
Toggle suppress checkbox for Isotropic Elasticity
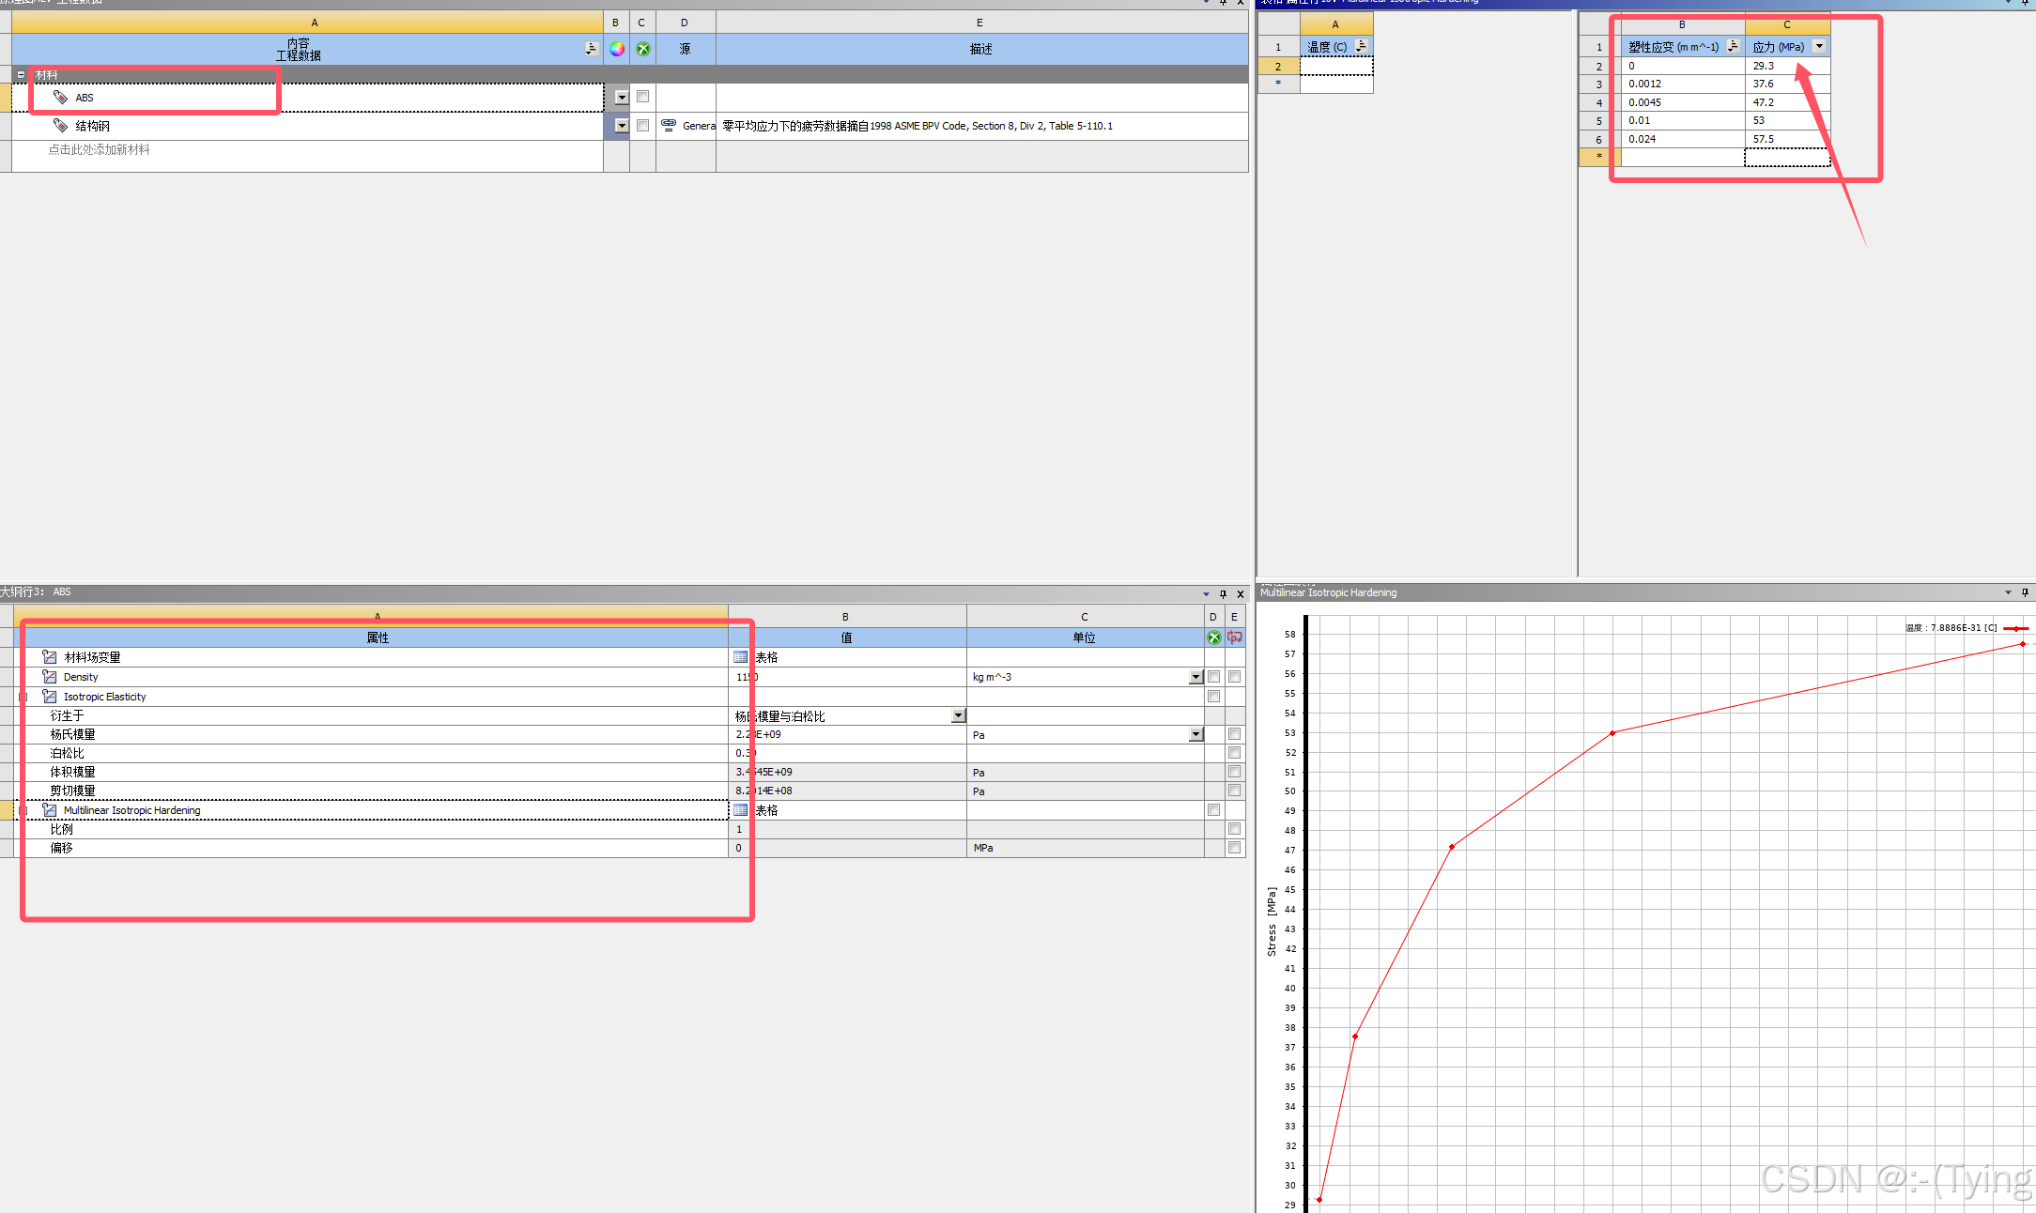[1213, 697]
